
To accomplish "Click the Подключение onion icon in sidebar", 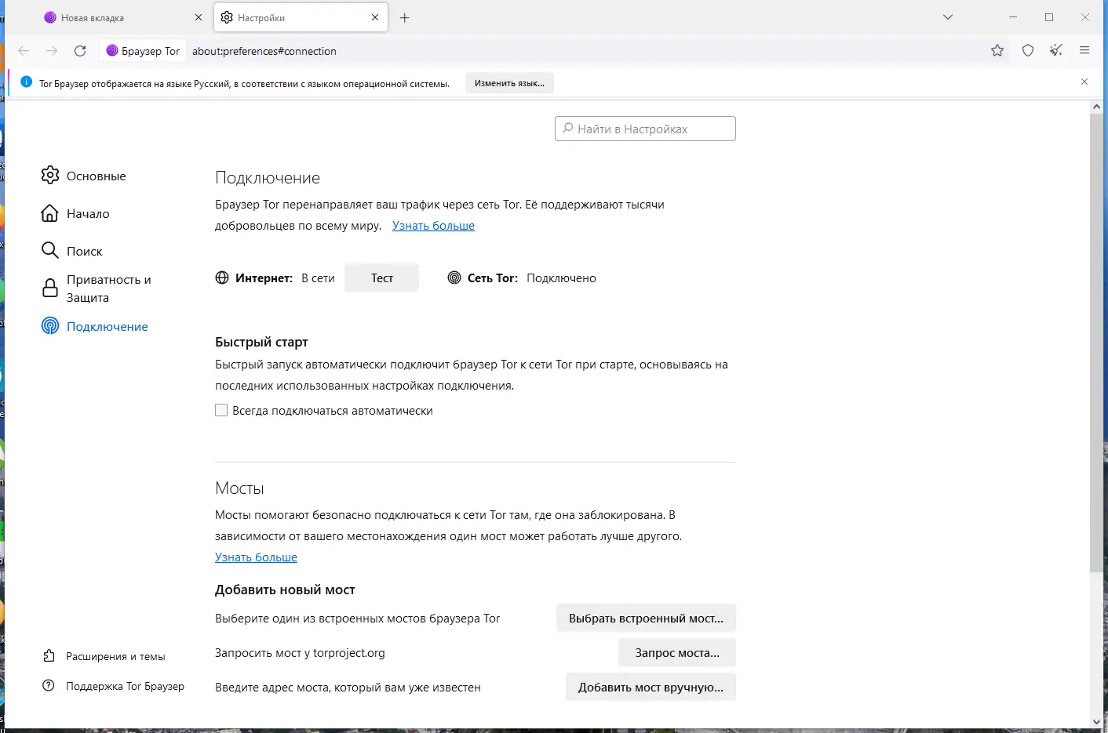I will [x=50, y=326].
